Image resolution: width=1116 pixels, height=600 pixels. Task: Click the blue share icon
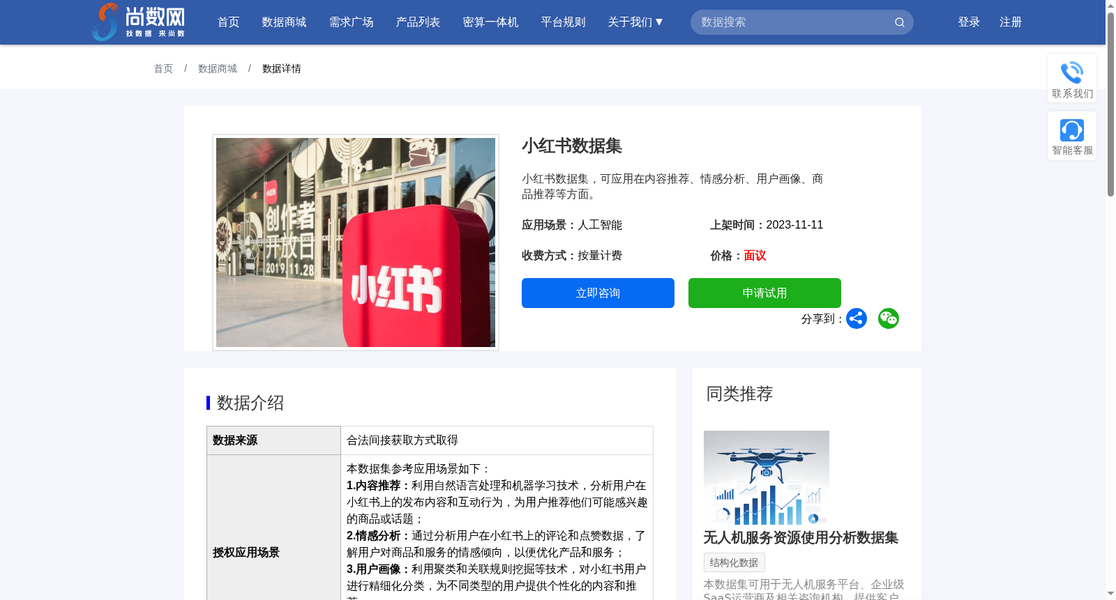857,318
